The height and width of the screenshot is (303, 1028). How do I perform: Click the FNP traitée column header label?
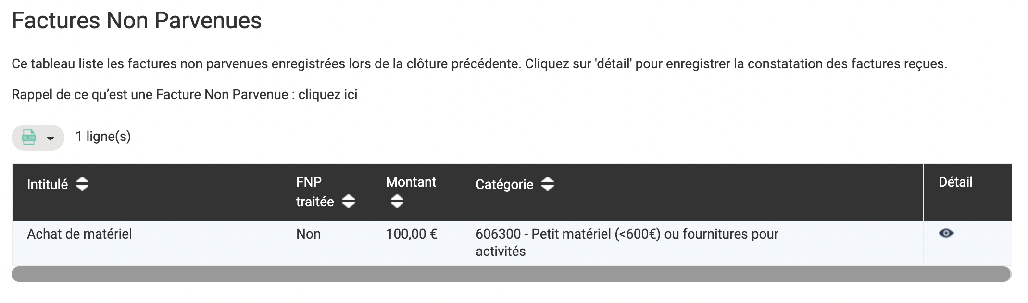(315, 191)
